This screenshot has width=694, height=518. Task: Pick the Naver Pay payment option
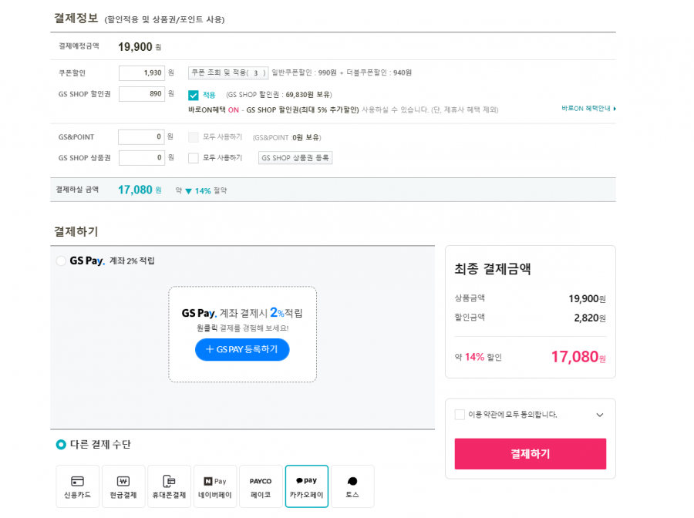click(215, 486)
